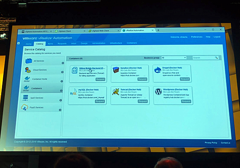Click the MySQL dolphin logo icon

[74, 92]
